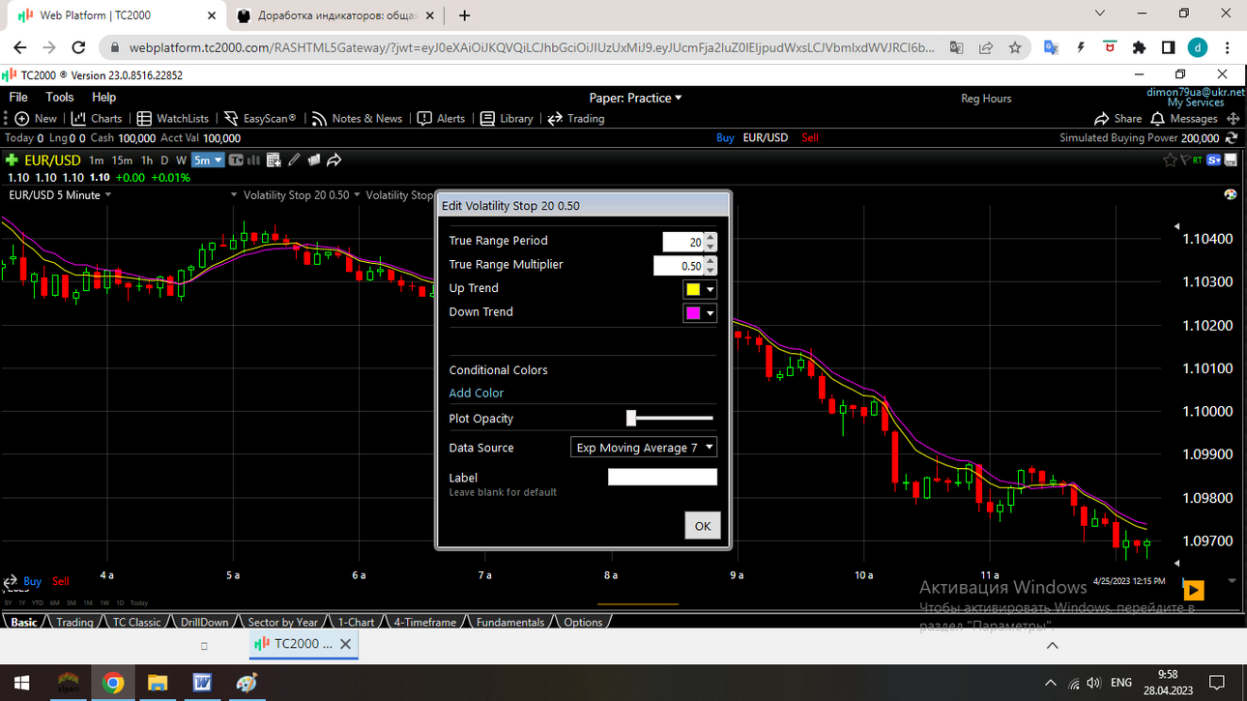Select the 15m timeframe
The image size is (1247, 701).
click(122, 160)
